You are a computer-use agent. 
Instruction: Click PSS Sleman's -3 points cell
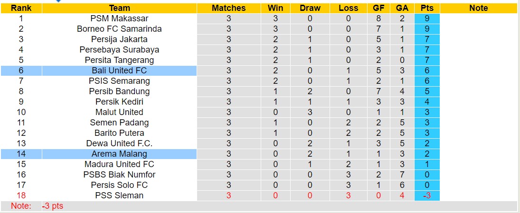(426, 195)
